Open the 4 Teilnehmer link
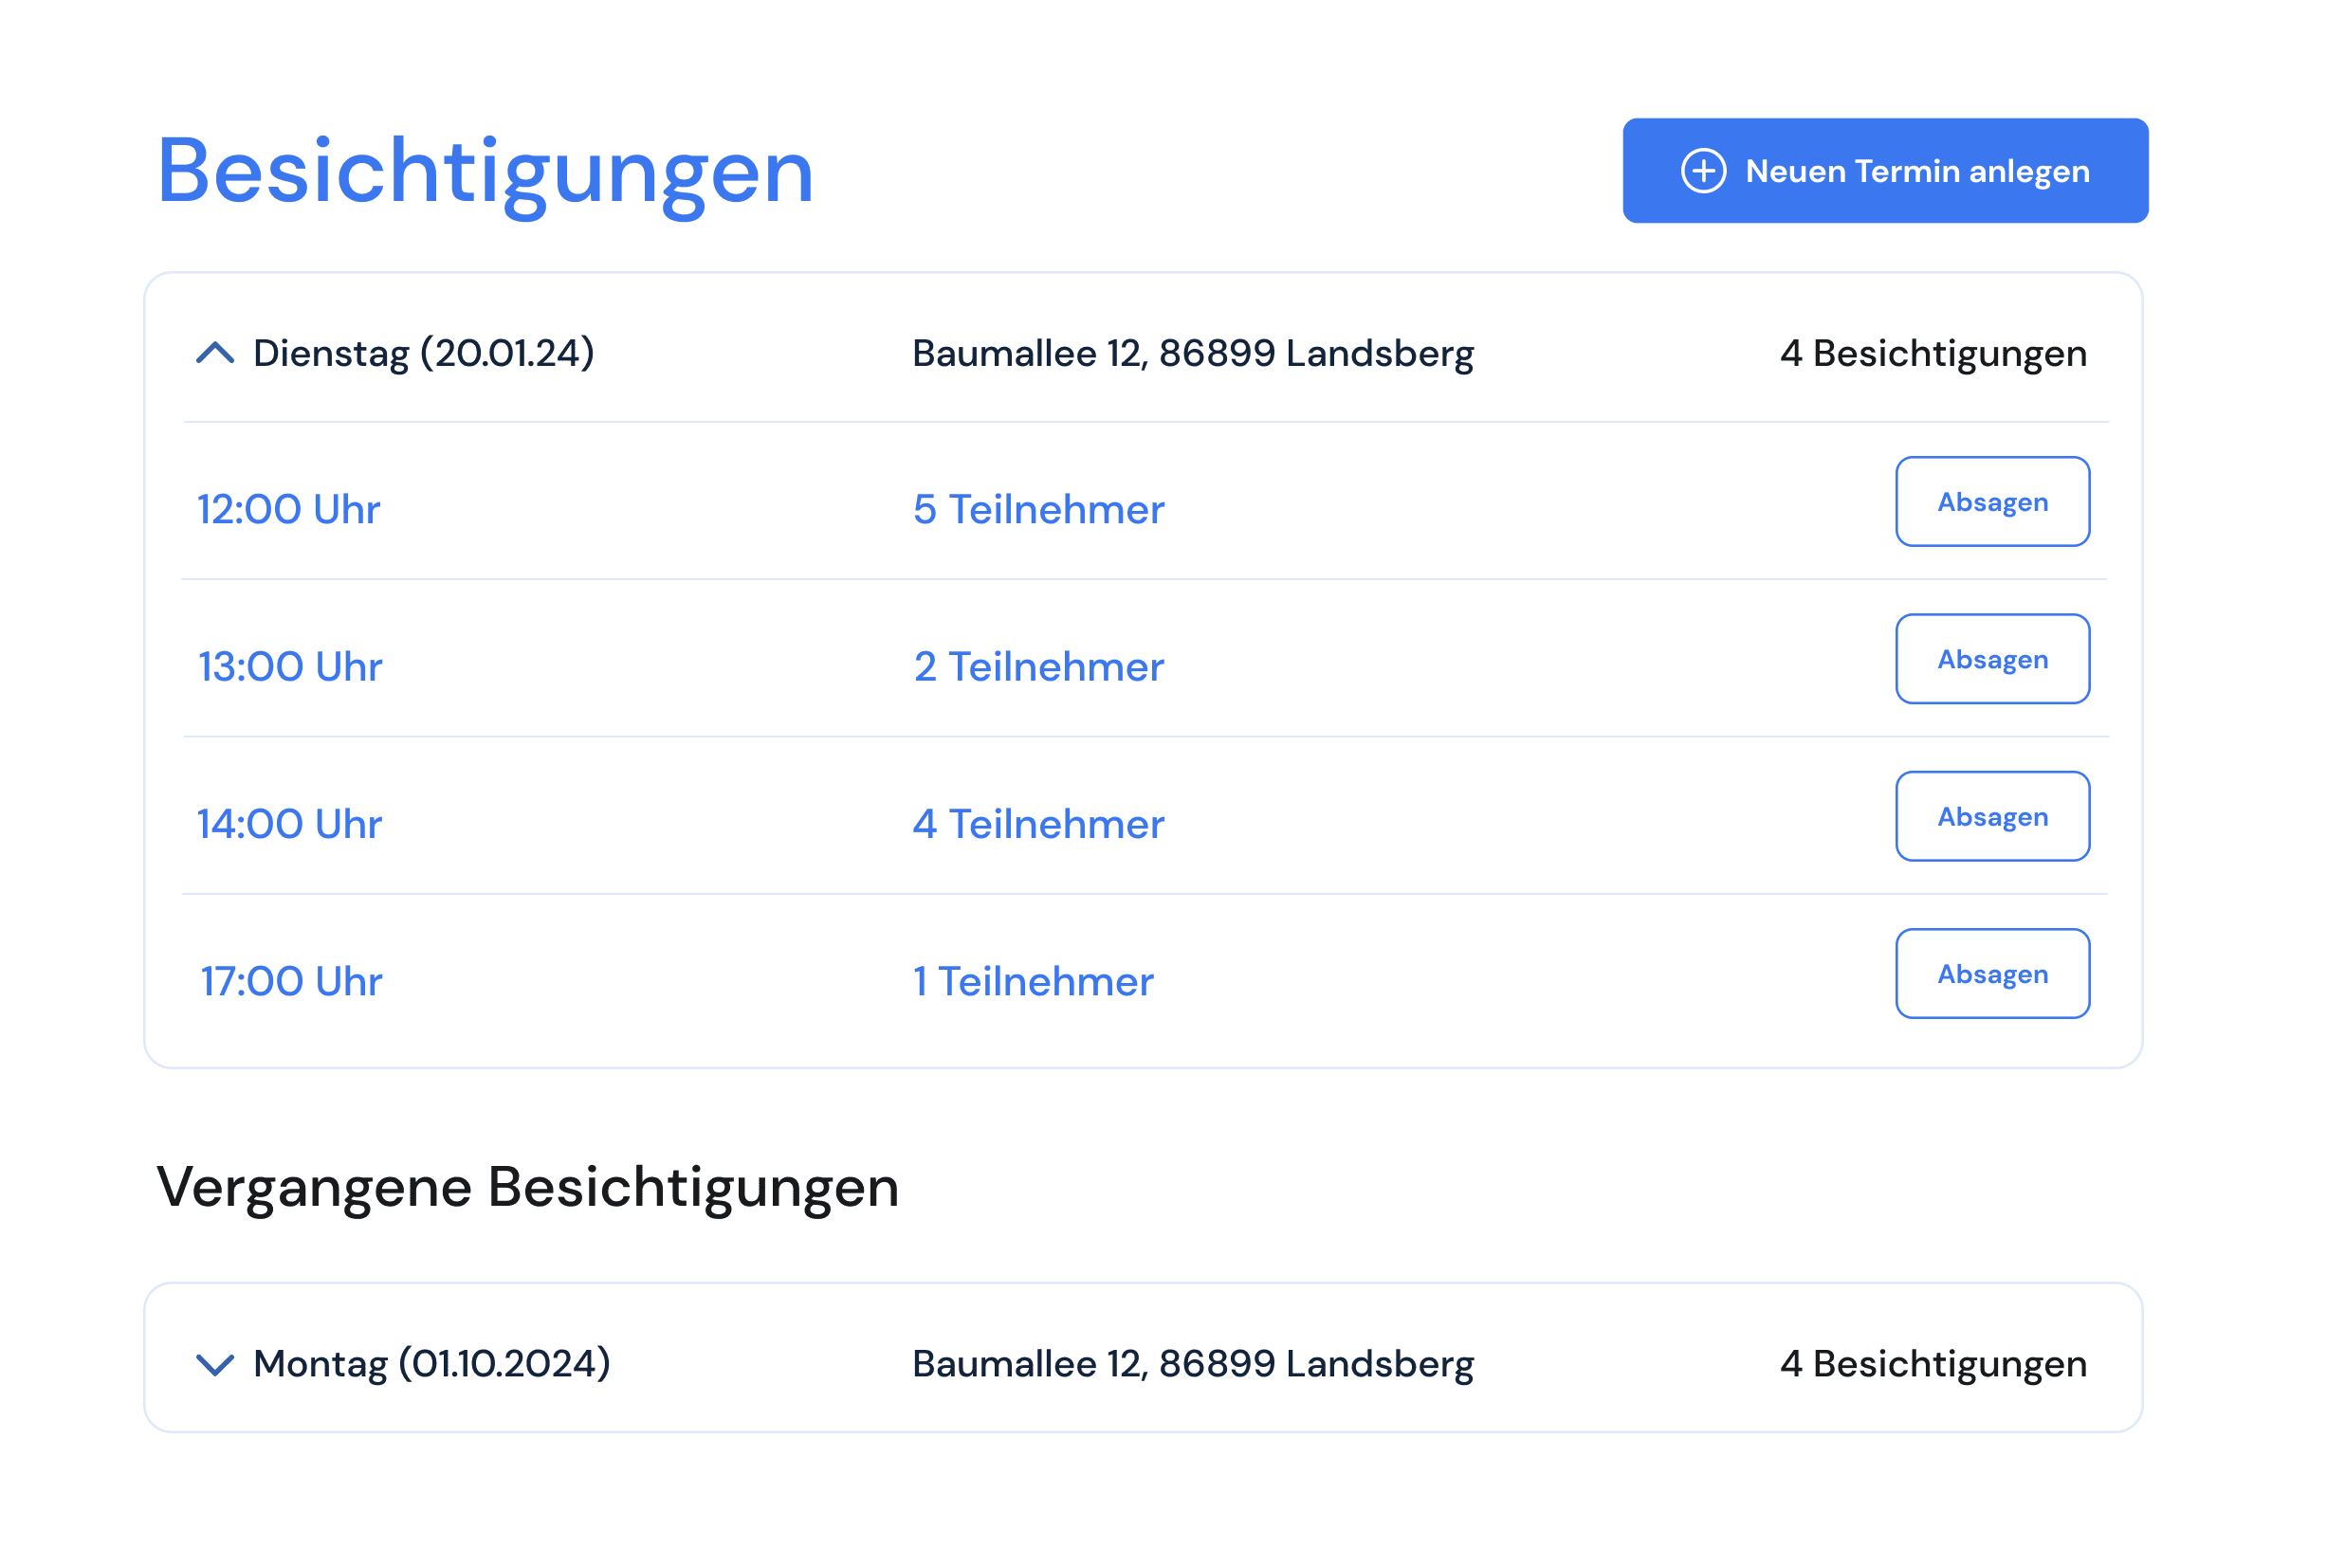Viewport: 2345px width, 1566px height. coord(1037,824)
